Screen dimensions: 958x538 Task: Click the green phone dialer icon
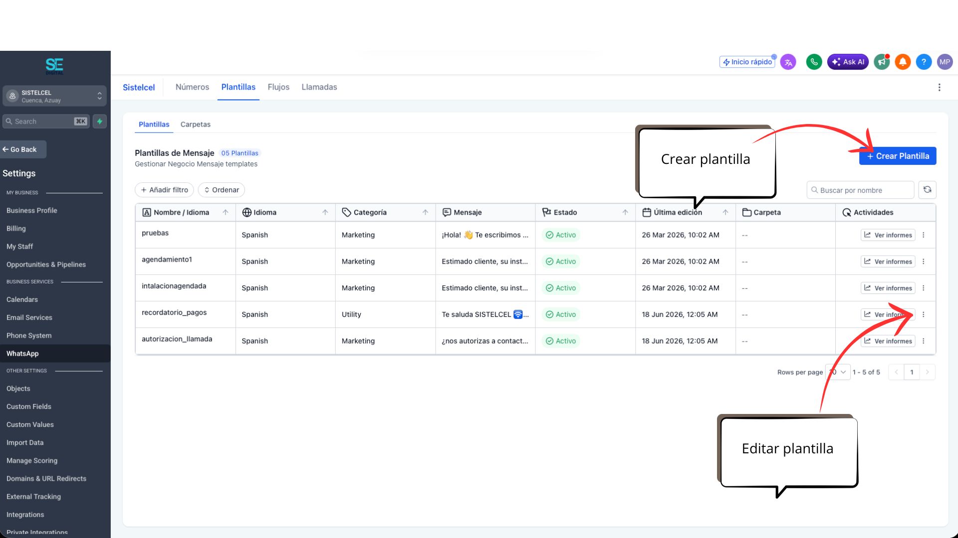pos(814,62)
